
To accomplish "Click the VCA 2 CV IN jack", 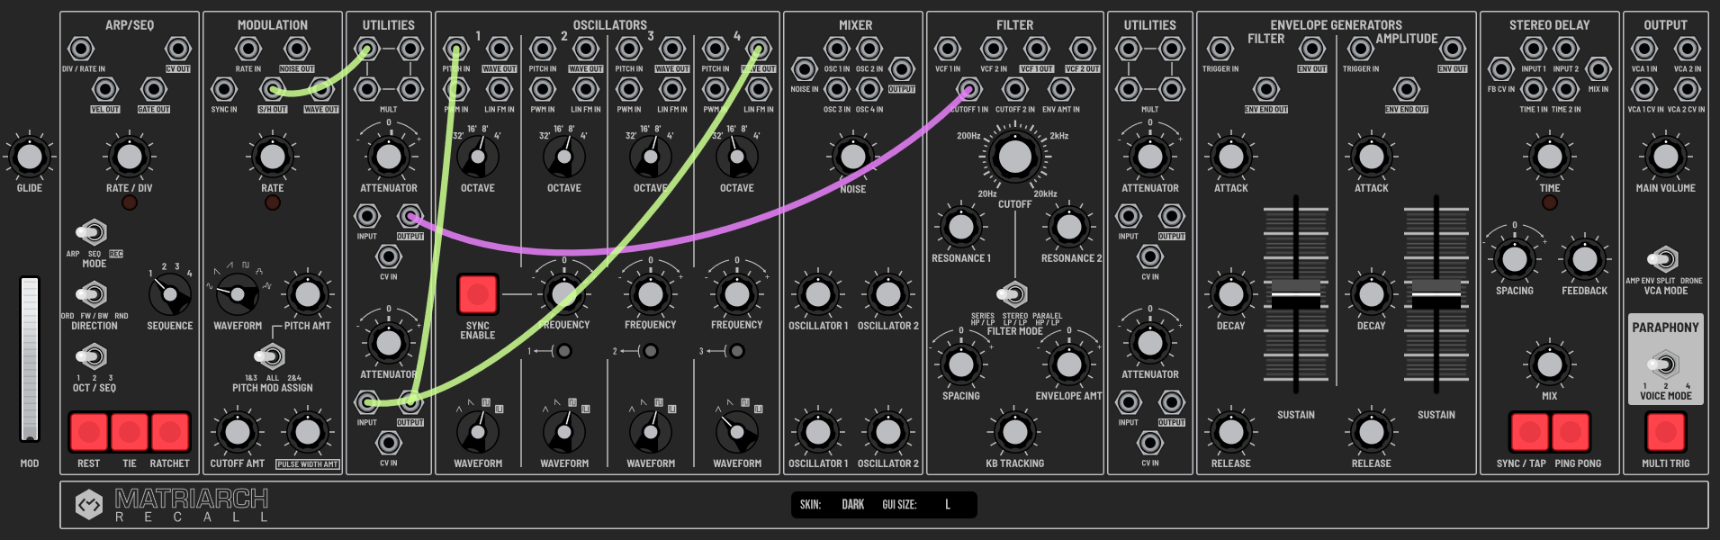I will click(1688, 89).
